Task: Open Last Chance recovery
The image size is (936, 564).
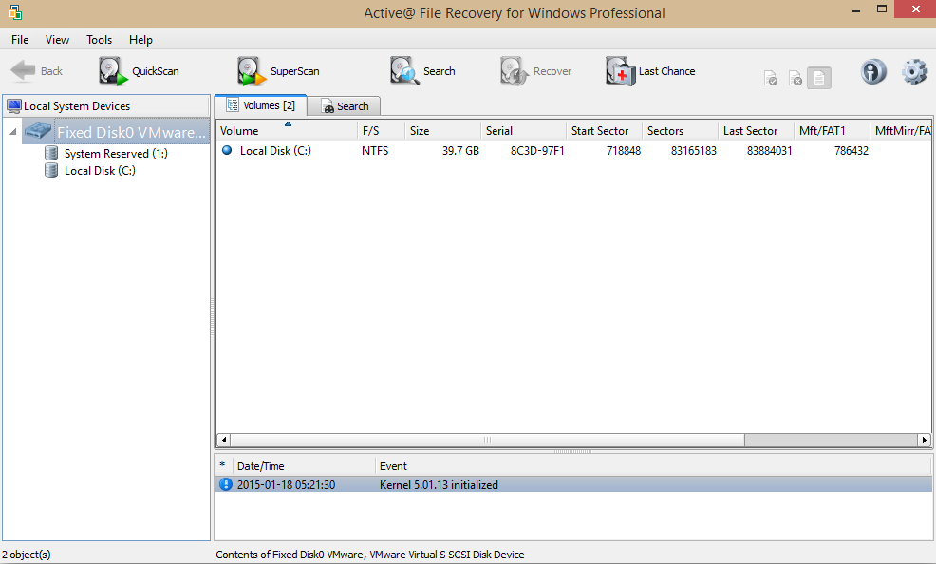Action: pos(650,71)
